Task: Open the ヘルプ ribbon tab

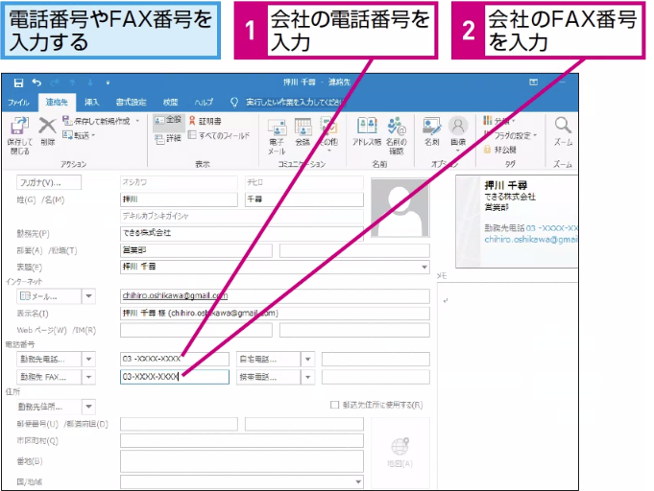Action: [x=204, y=102]
